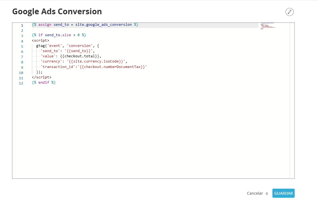Click the pencil edit icon
The width and height of the screenshot is (318, 201).
[x=289, y=12]
